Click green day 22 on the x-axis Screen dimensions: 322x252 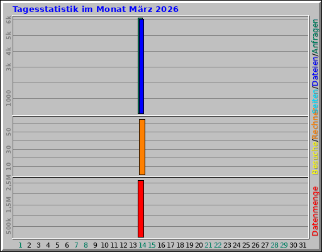[218, 245]
